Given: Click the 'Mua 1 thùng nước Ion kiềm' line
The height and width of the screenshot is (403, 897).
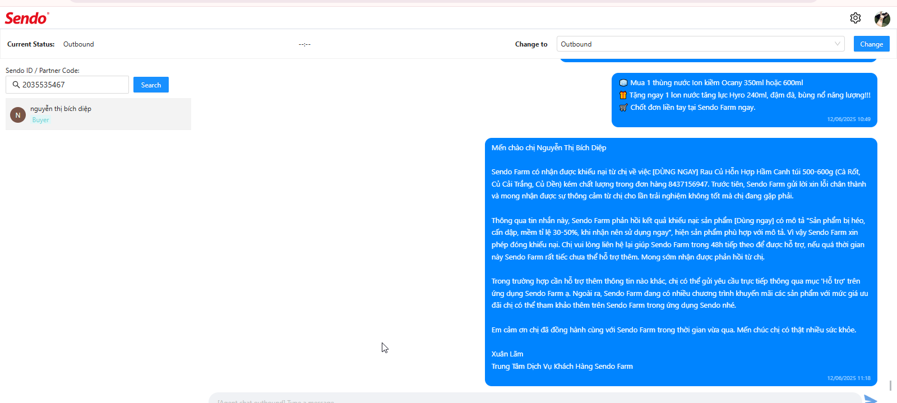Looking at the screenshot, I should point(711,83).
